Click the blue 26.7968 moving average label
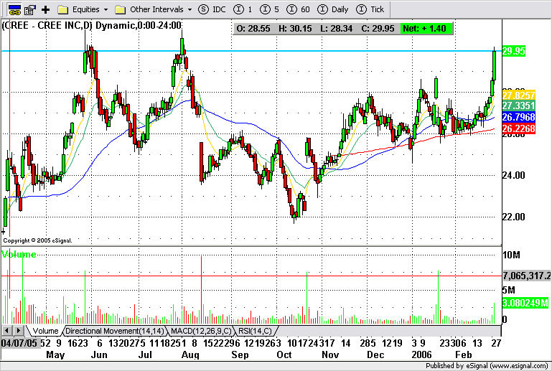552x371 pixels. [x=519, y=117]
